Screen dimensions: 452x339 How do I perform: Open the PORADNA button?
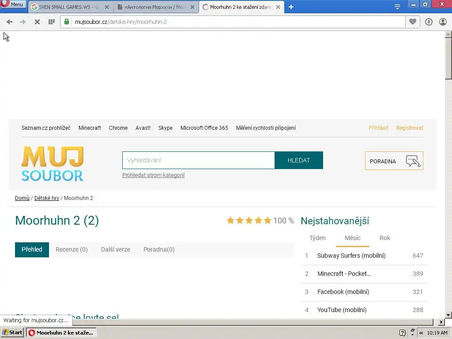pyautogui.click(x=394, y=161)
